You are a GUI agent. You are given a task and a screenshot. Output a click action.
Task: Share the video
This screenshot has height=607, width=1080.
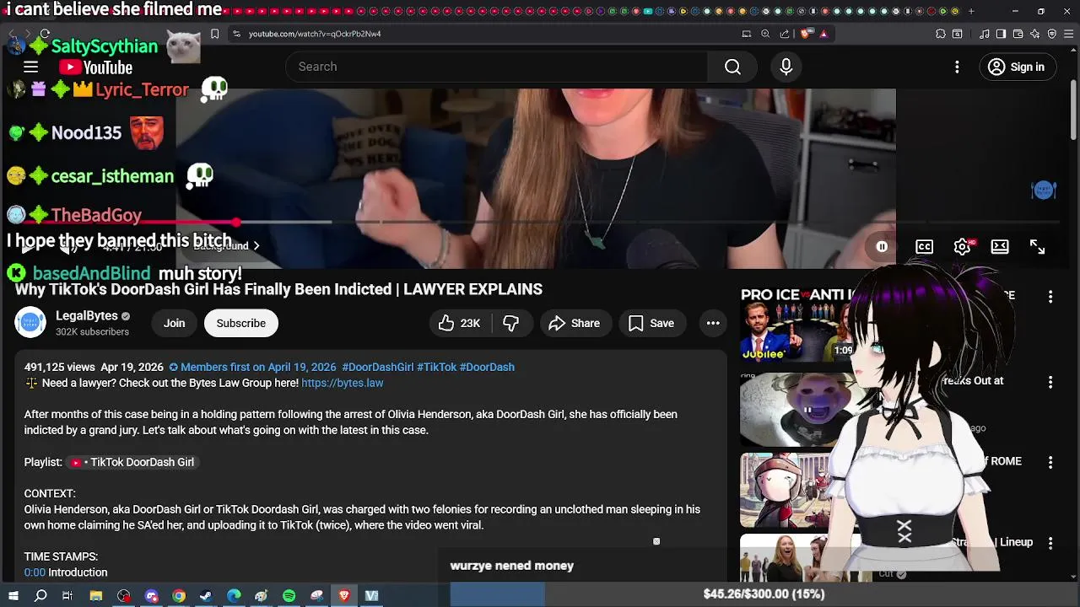tap(574, 323)
